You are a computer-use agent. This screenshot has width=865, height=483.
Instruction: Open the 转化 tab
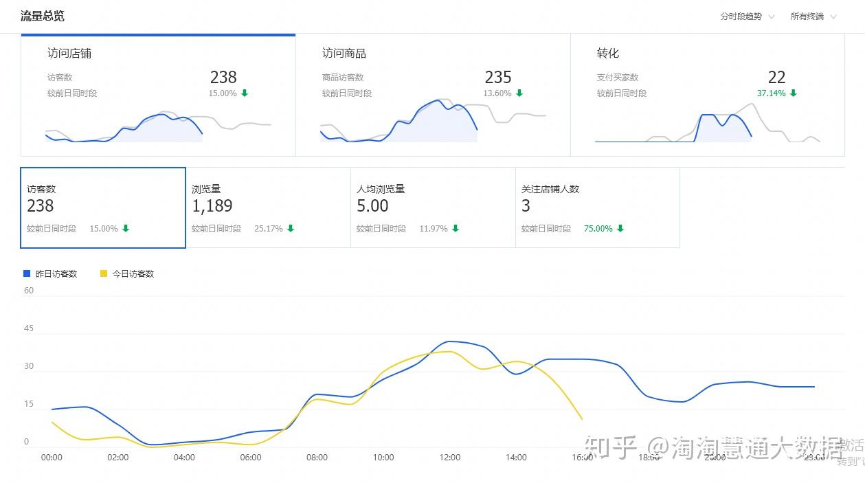708,95
